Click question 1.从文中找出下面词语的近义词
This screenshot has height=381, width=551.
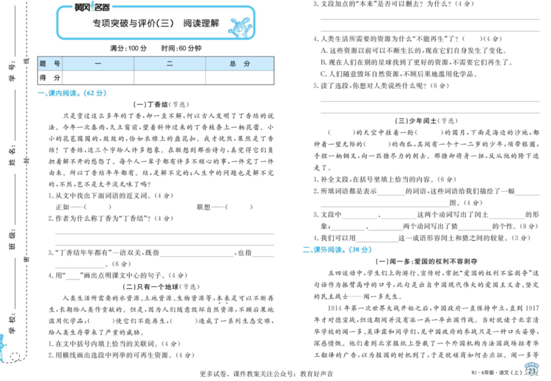[111, 195]
